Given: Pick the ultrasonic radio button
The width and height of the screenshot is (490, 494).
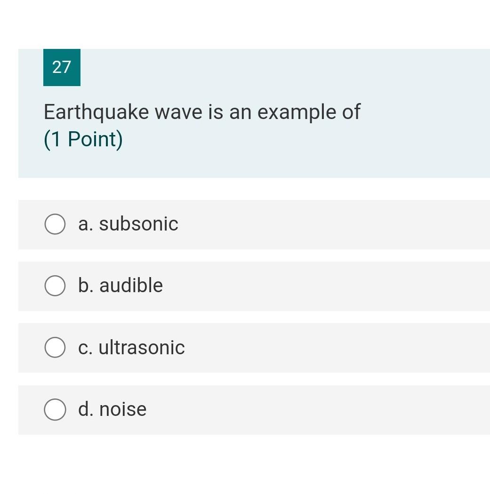Looking at the screenshot, I should pos(55,347).
